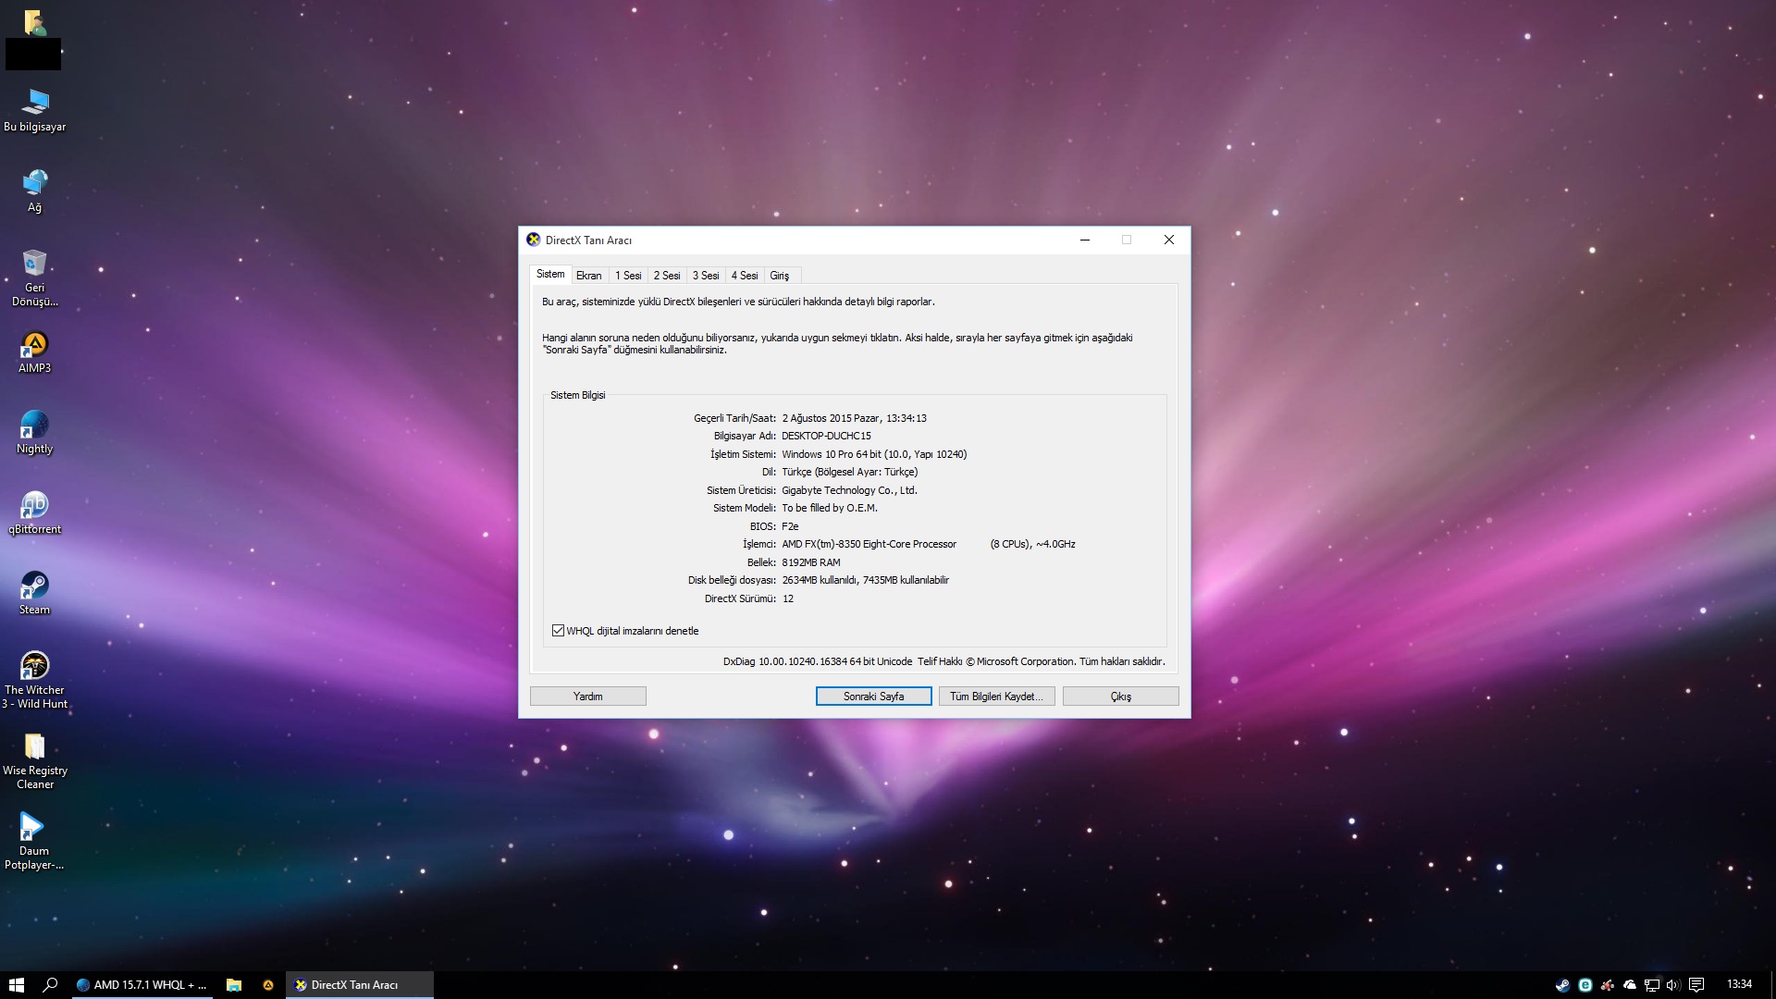Select the 1 Sesi tab
1776x999 pixels.
pos(627,275)
